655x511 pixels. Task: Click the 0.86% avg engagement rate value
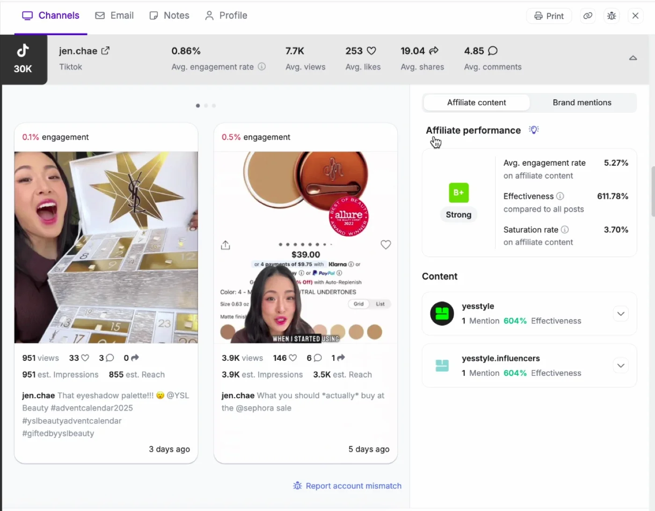click(x=186, y=51)
